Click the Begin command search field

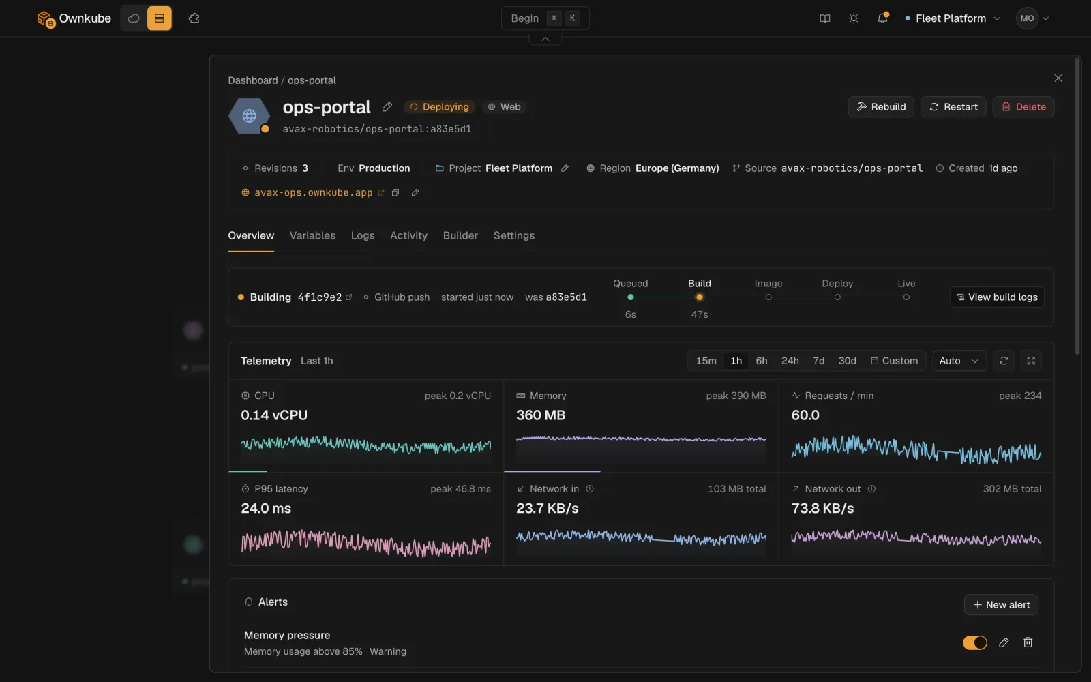(545, 18)
